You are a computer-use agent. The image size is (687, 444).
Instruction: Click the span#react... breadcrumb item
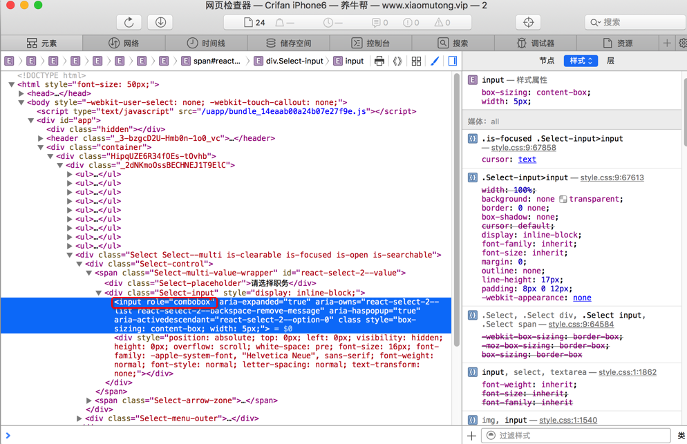tap(211, 61)
